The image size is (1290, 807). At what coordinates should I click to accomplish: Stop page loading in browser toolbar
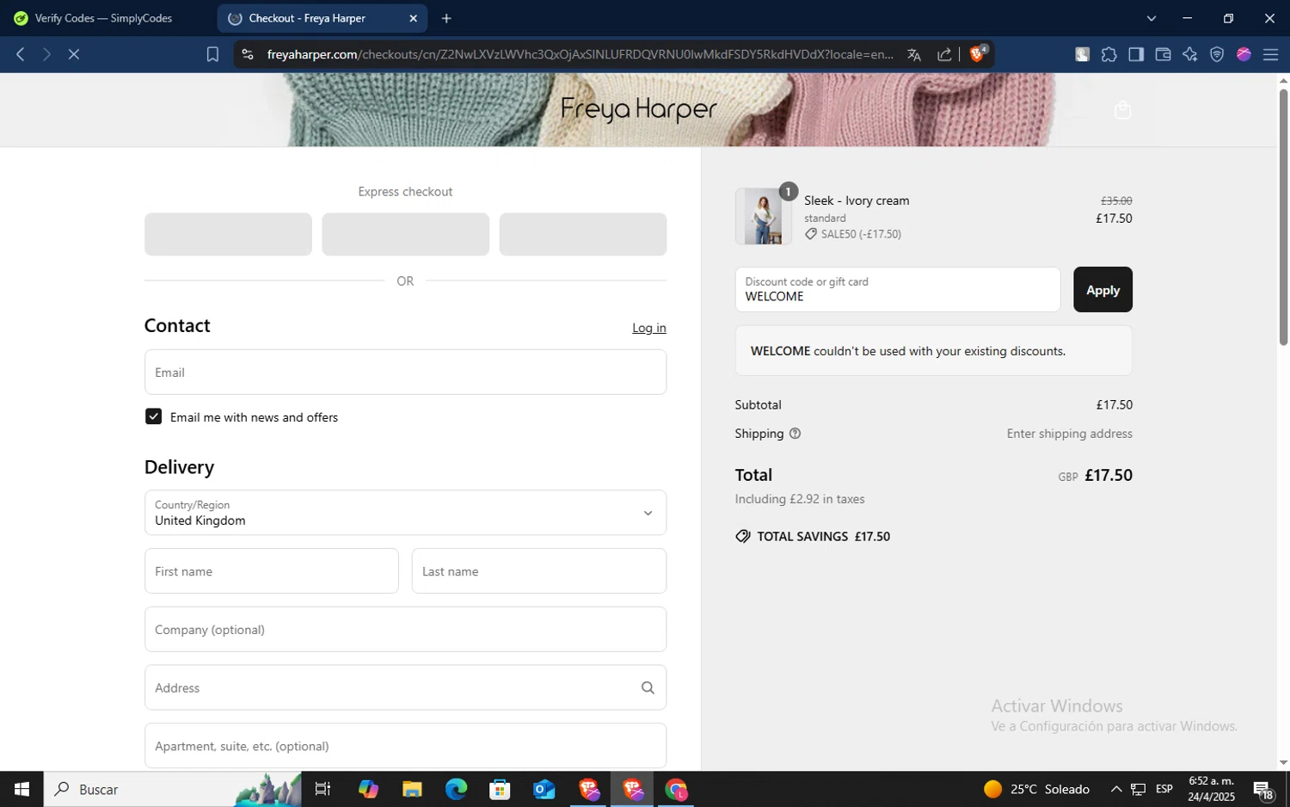[x=74, y=54]
